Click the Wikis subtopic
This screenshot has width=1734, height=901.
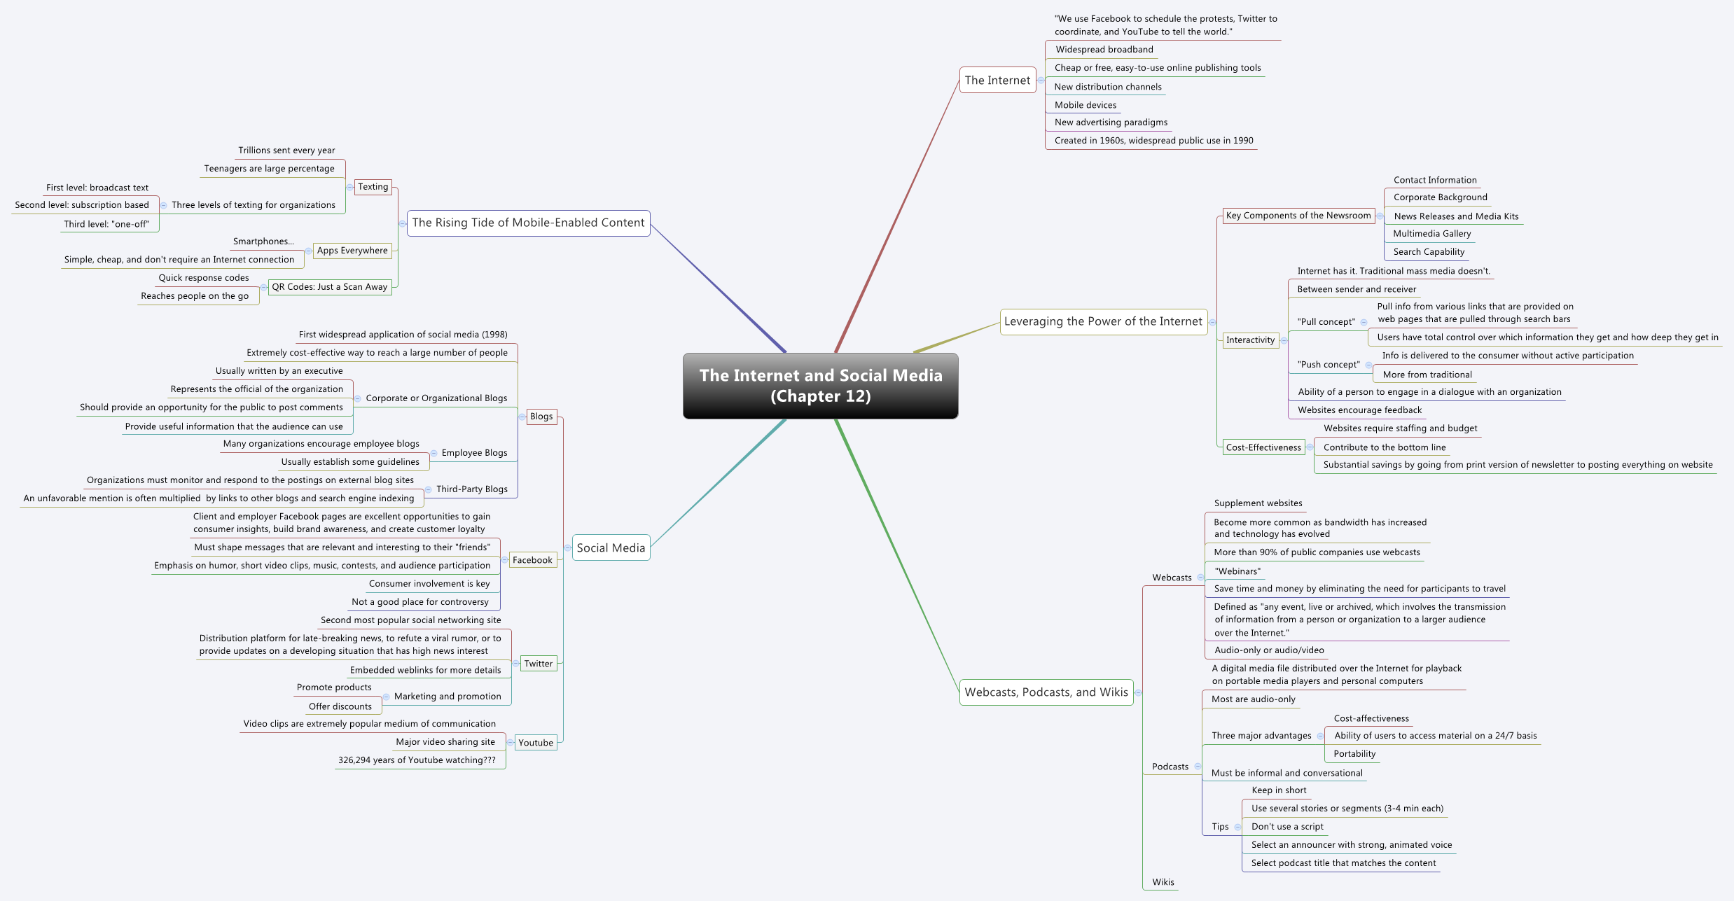pyautogui.click(x=1163, y=882)
